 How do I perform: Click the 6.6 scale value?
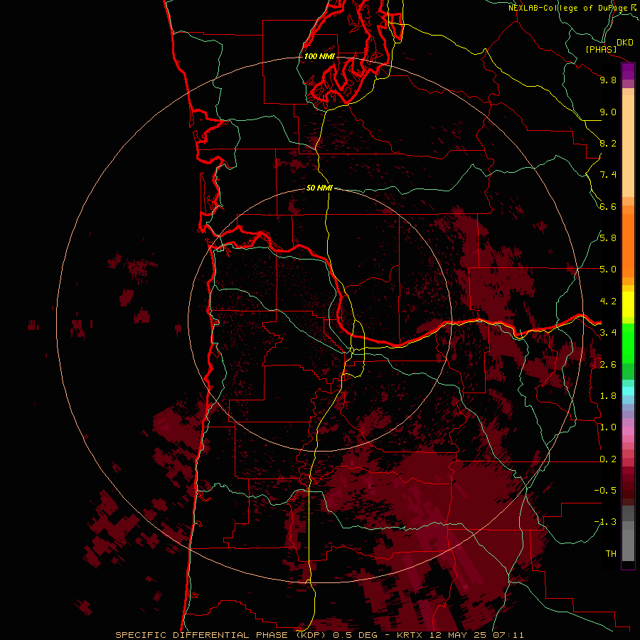pyautogui.click(x=608, y=206)
